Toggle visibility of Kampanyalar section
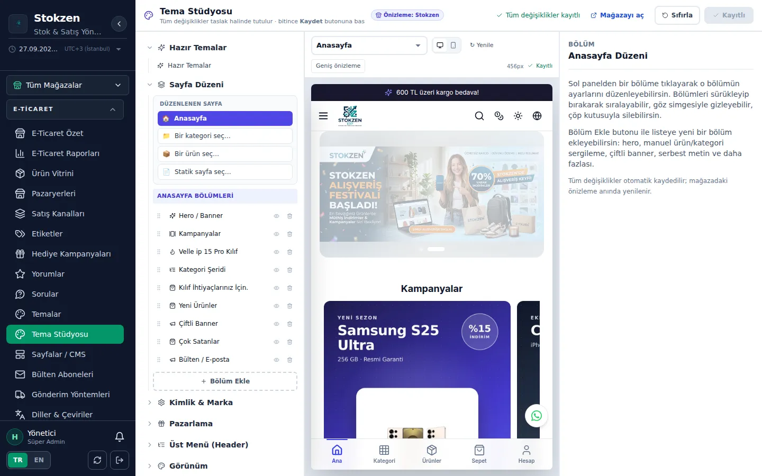This screenshot has height=476, width=762. pos(276,234)
